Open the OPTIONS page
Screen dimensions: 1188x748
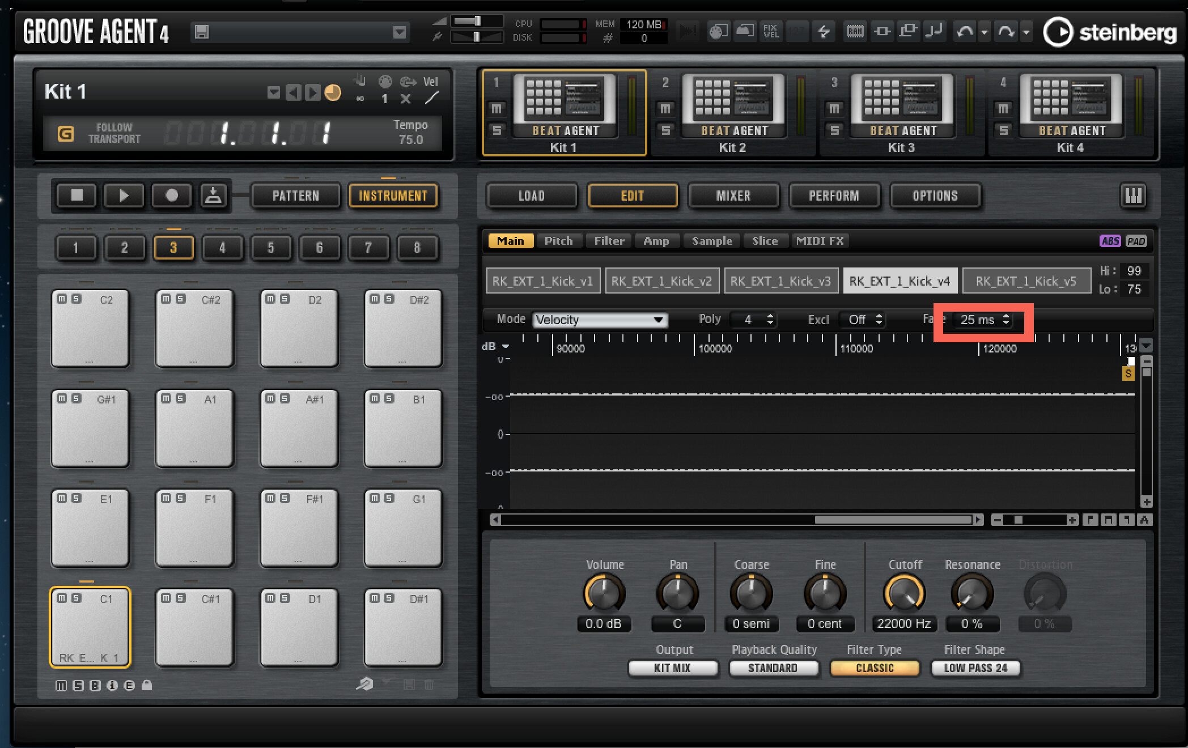(935, 196)
